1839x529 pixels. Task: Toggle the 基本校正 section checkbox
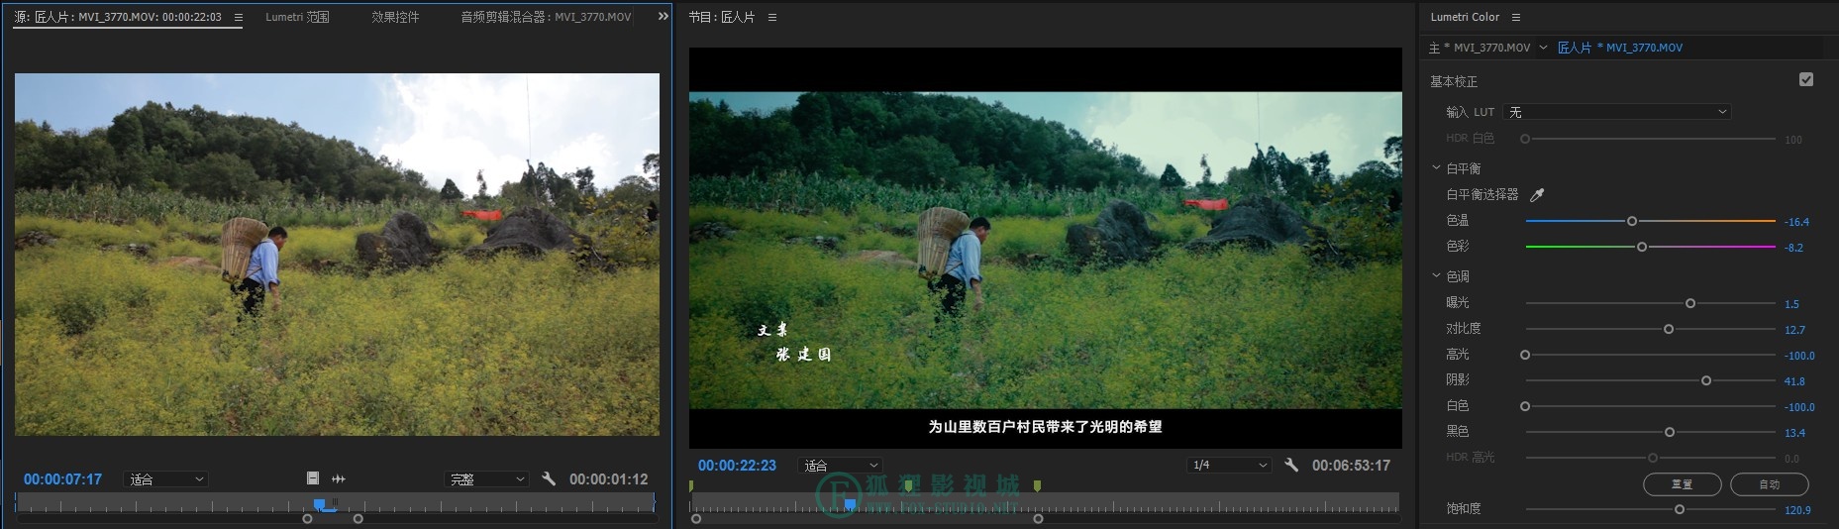pyautogui.click(x=1806, y=79)
